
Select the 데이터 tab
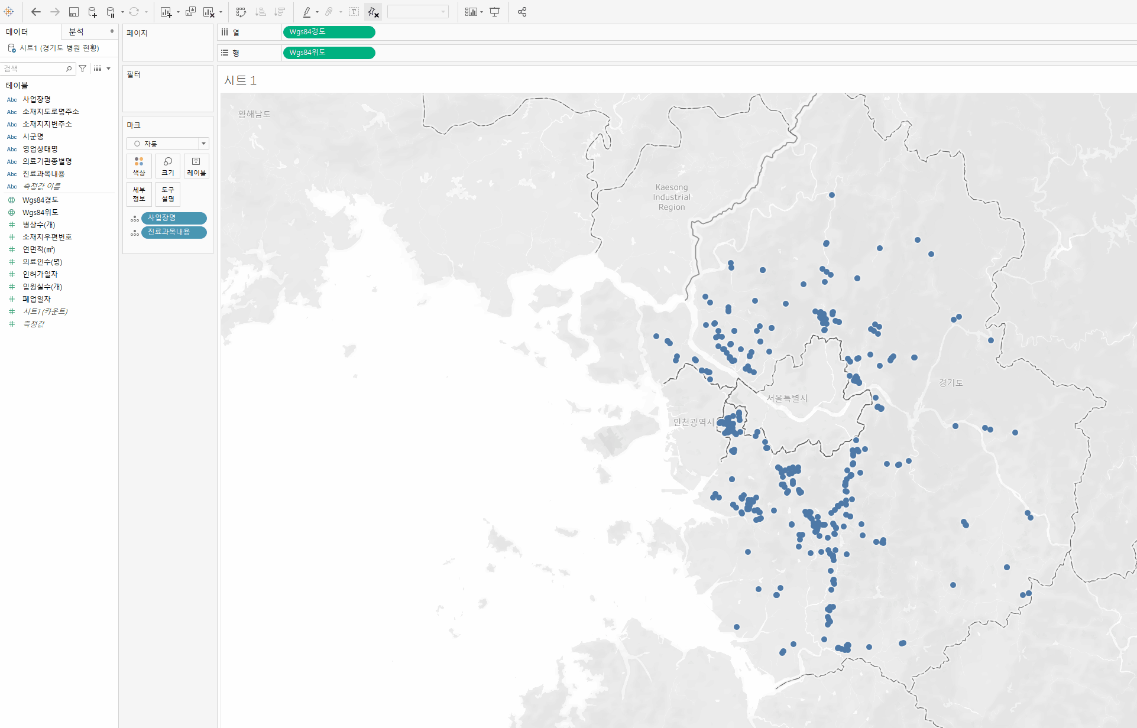pyautogui.click(x=18, y=31)
